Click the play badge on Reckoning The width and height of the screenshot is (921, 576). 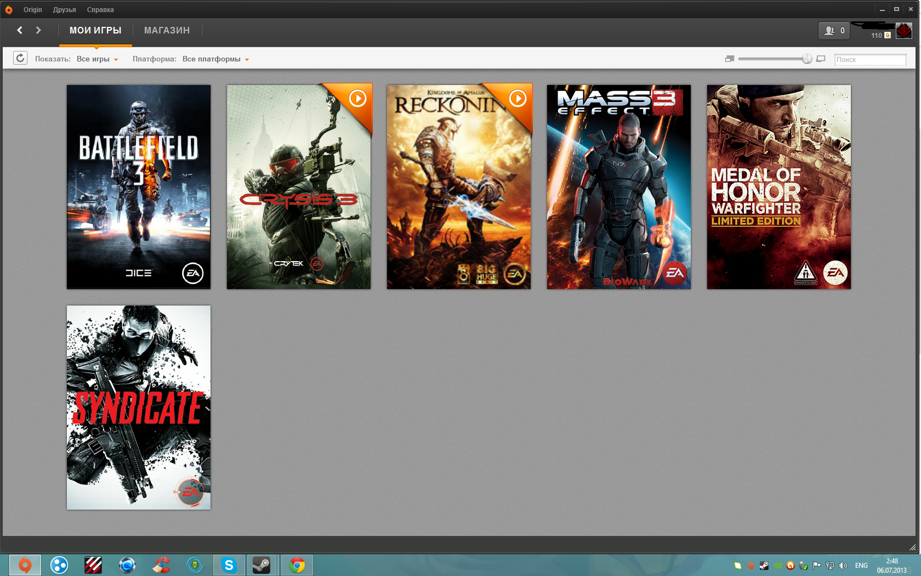click(518, 99)
